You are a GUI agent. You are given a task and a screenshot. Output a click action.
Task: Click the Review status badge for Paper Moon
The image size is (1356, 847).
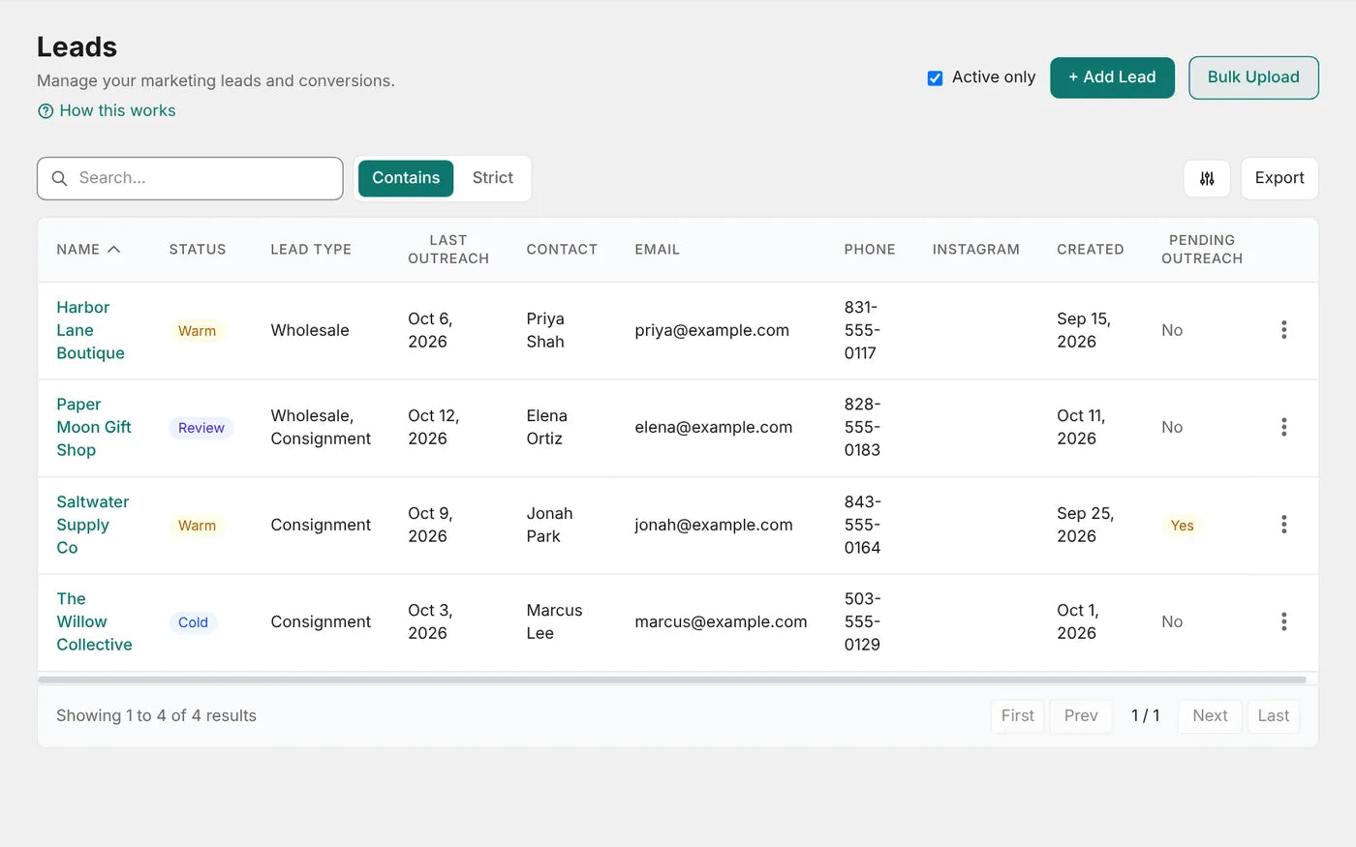pos(201,428)
